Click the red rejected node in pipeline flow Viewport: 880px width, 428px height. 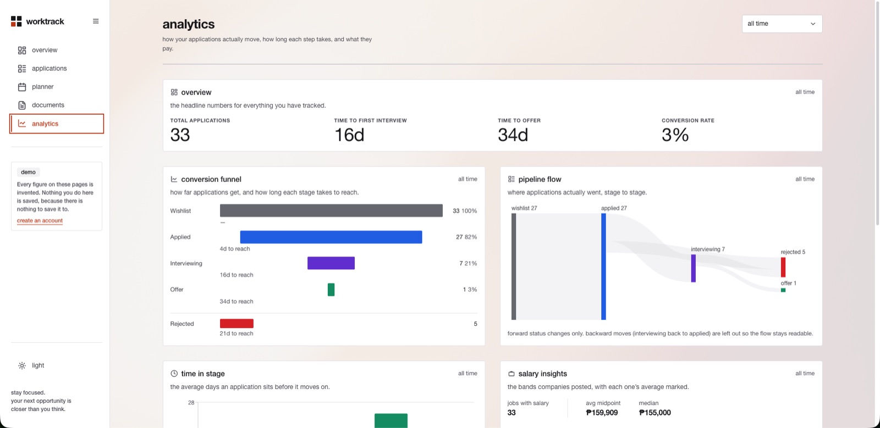click(x=783, y=267)
